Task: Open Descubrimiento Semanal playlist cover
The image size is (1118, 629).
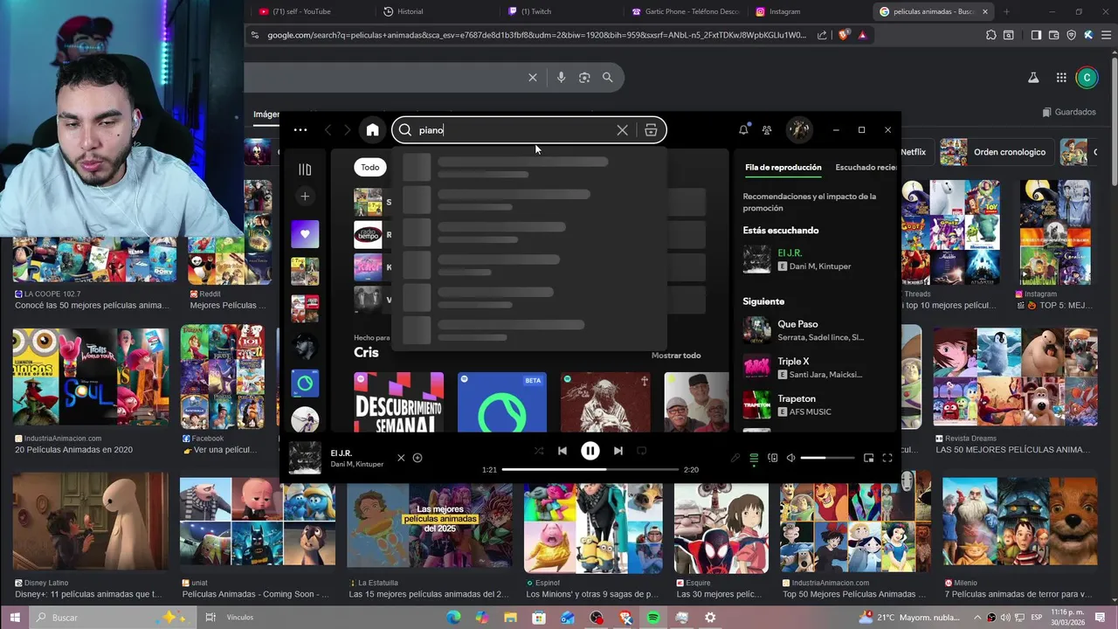Action: pos(398,402)
